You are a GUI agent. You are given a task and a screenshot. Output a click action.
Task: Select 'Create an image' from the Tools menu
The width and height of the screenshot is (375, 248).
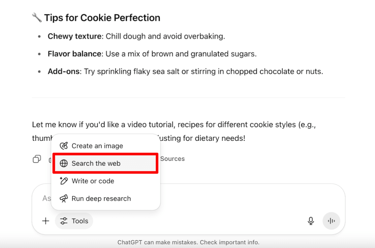pyautogui.click(x=97, y=146)
